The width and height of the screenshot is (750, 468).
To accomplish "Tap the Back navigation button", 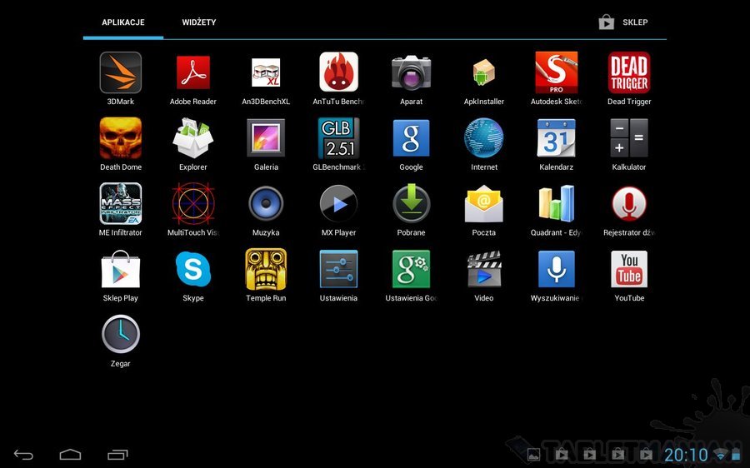I will pos(23,455).
